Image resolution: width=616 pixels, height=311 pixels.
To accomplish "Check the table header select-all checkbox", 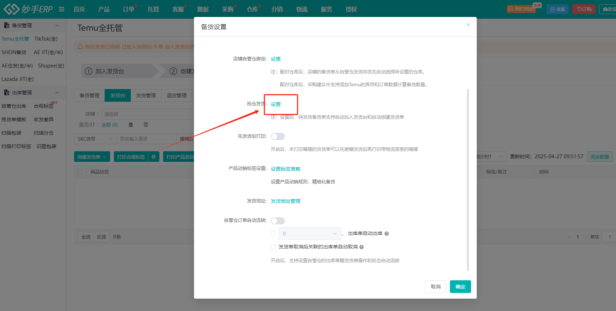I will pyautogui.click(x=80, y=172).
